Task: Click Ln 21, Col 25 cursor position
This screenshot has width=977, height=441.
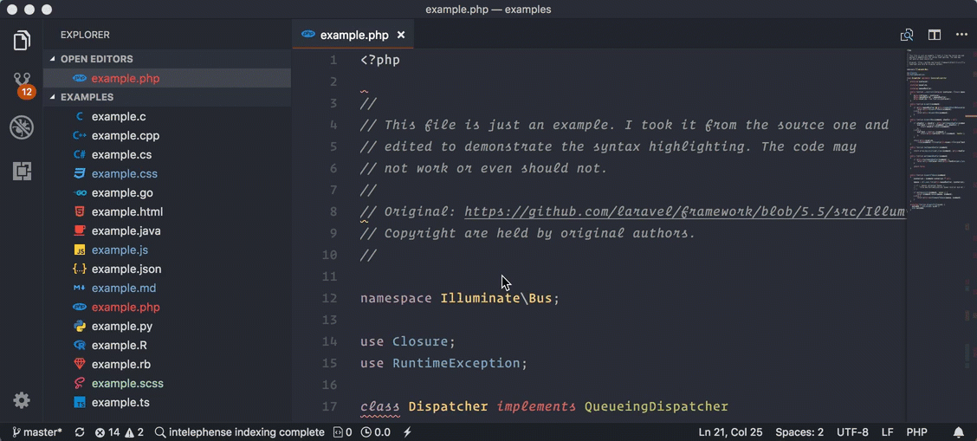Action: pyautogui.click(x=731, y=432)
